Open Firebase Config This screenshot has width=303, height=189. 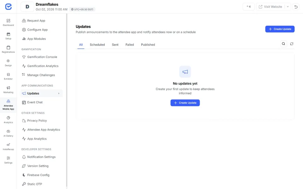[x=42, y=175]
